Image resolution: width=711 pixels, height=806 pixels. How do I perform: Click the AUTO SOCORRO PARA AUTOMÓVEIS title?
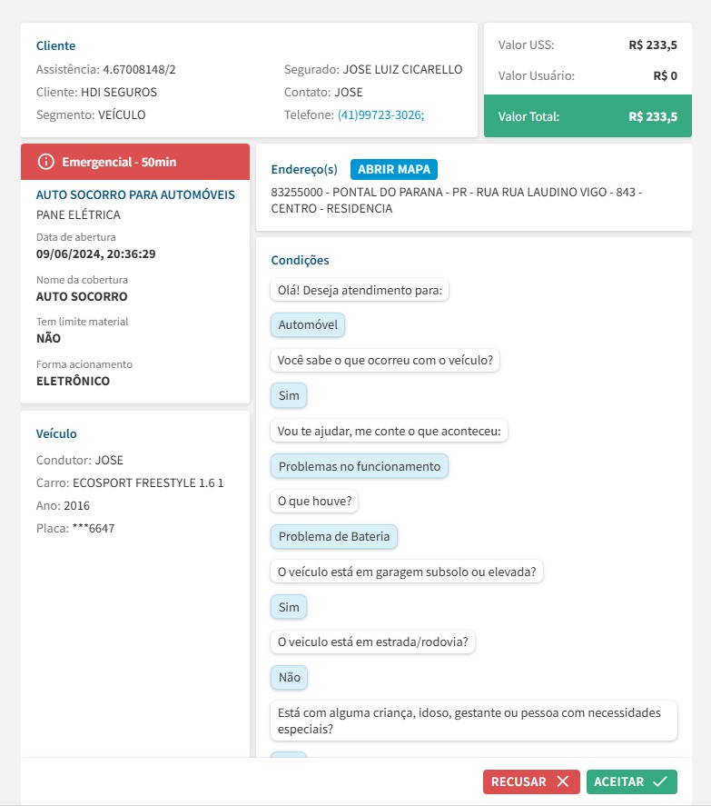click(x=135, y=194)
